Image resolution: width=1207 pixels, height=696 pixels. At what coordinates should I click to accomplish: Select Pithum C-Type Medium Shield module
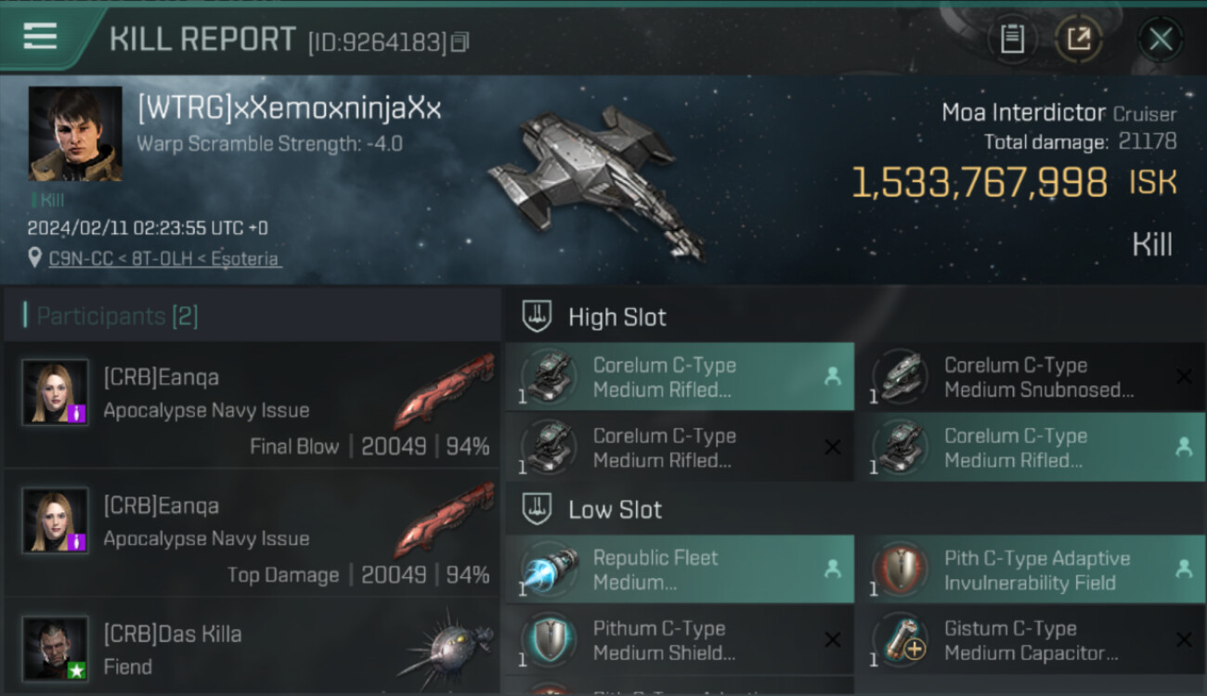[680, 640]
